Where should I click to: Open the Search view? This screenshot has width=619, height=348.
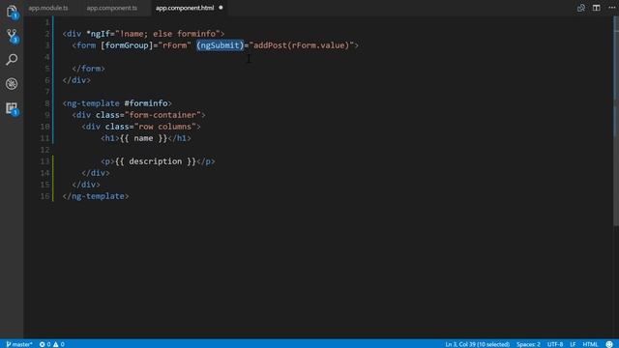[x=12, y=60]
